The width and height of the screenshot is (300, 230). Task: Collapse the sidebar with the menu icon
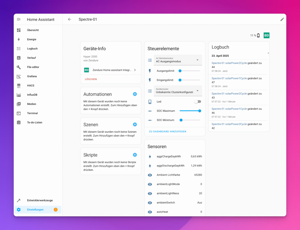19,19
